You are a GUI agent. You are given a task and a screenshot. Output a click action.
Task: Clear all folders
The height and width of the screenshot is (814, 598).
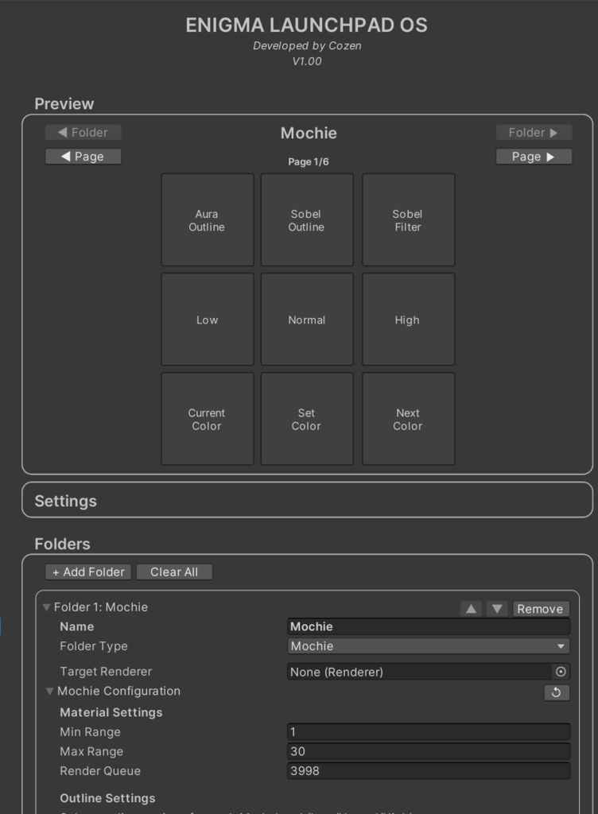[174, 572]
